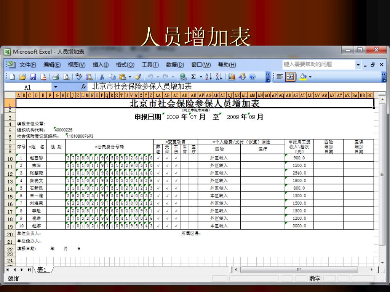Click vertical scrollbar down arrow
This screenshot has width=390, height=292.
point(382,263)
